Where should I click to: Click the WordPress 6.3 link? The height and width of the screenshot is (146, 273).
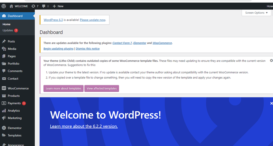click(53, 20)
